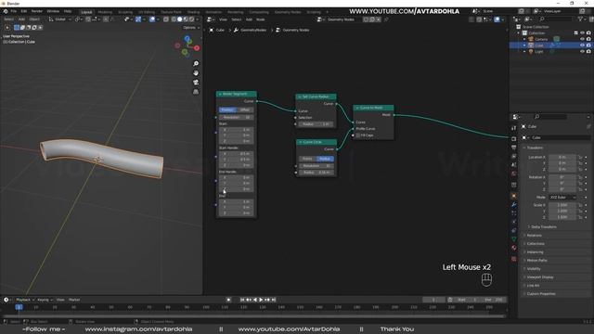594x334 pixels.
Task: Click Keying in the timeline header
Action: [x=44, y=300]
